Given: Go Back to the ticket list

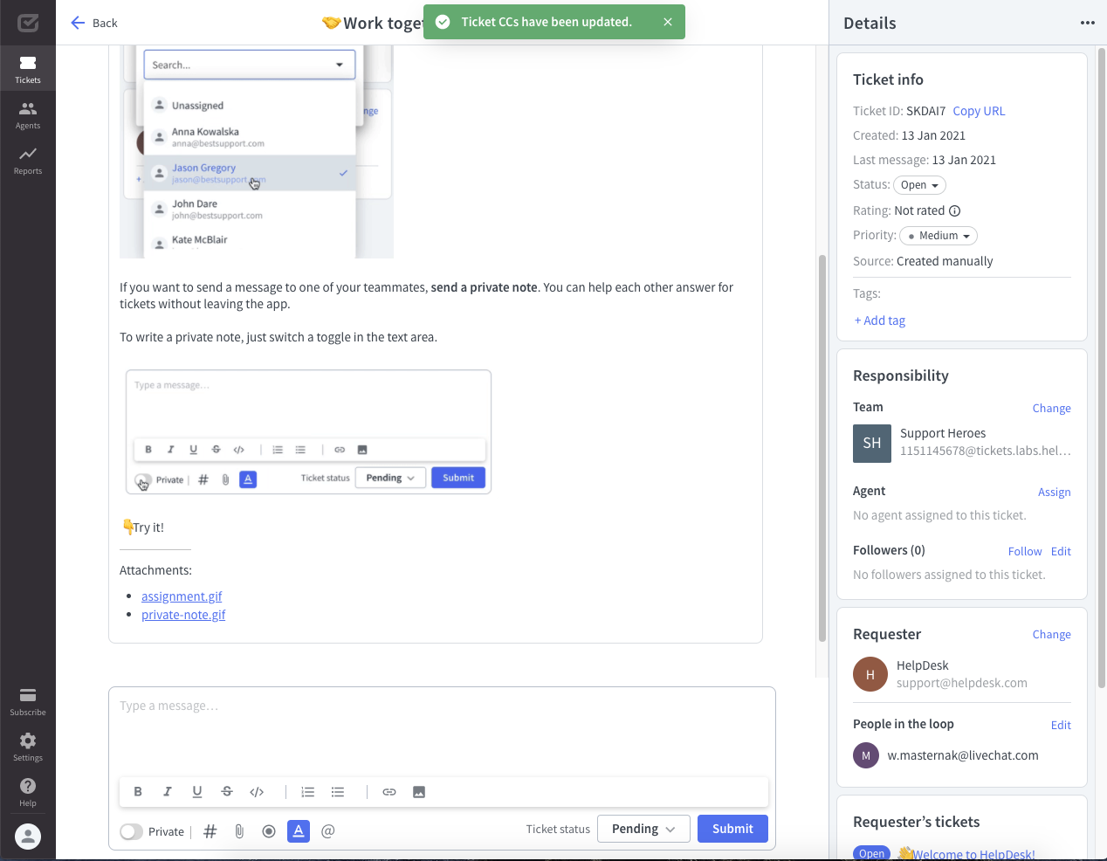Looking at the screenshot, I should click(x=93, y=23).
